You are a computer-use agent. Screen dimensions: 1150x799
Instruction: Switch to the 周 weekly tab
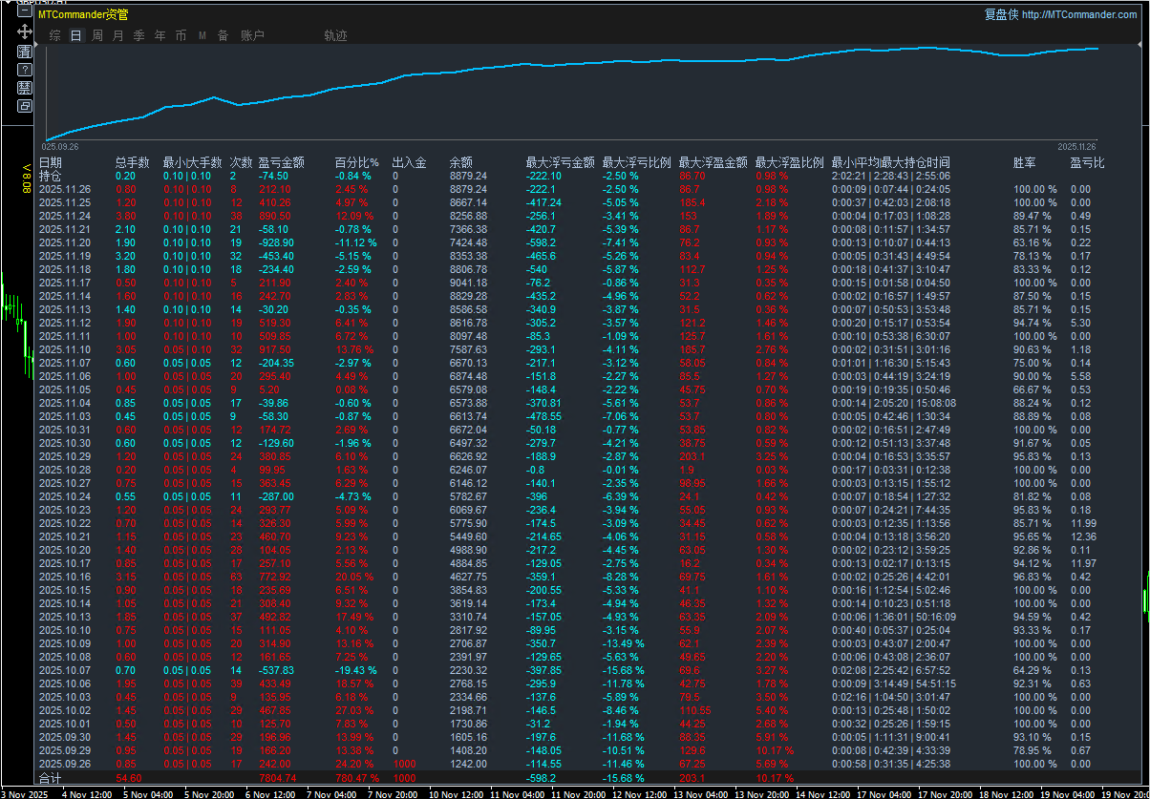coord(97,35)
